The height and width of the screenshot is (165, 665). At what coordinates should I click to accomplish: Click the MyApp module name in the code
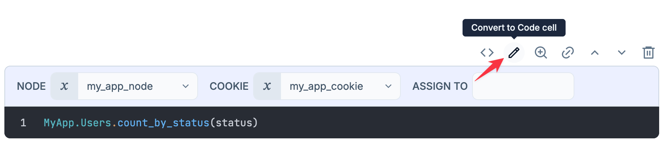(x=59, y=123)
